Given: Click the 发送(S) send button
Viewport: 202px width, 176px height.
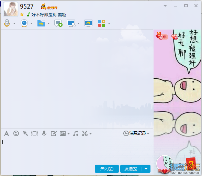Looking at the screenshot, I should pyautogui.click(x=131, y=169).
